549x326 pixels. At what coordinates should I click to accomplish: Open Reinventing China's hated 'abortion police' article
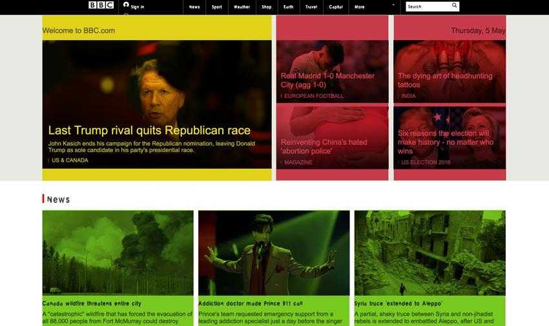point(324,146)
